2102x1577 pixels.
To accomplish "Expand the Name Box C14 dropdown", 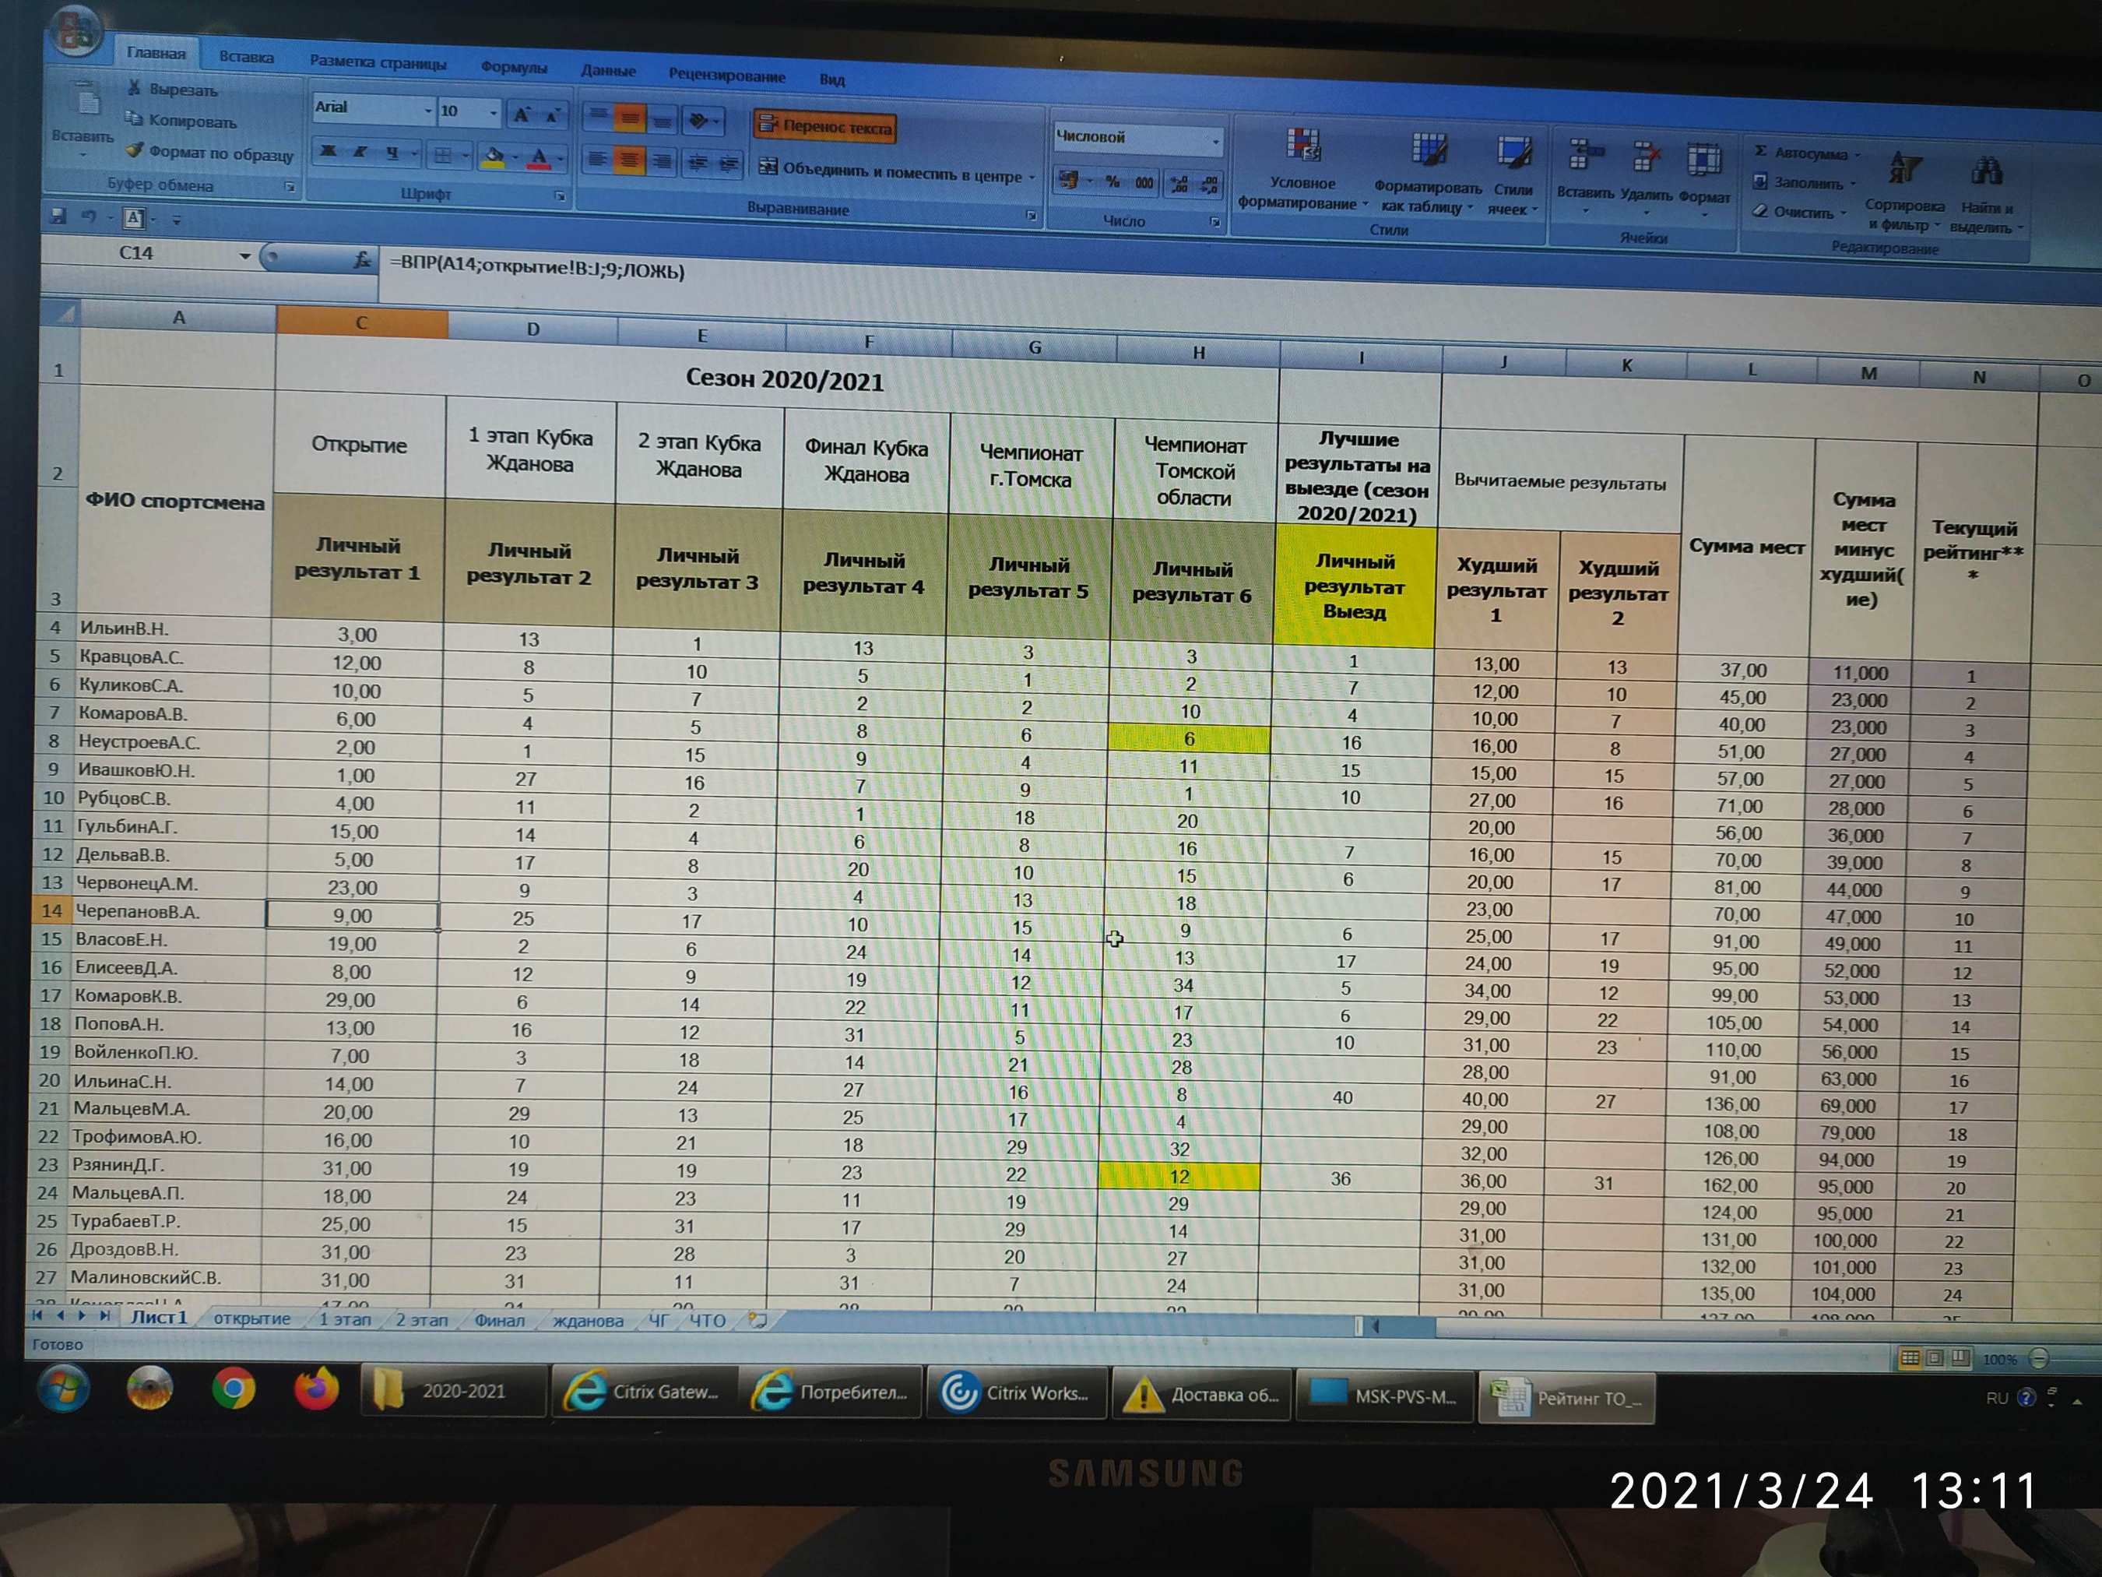I will [245, 255].
